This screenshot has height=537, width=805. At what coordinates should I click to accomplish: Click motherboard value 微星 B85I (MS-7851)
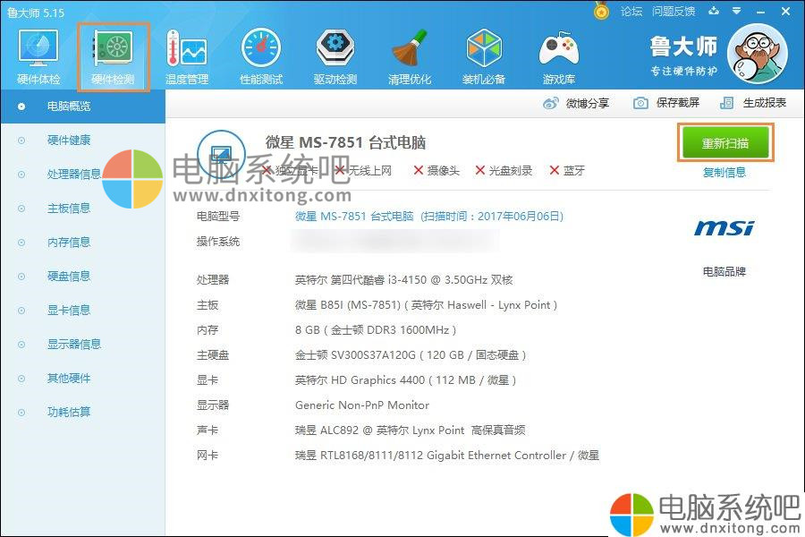pos(426,305)
